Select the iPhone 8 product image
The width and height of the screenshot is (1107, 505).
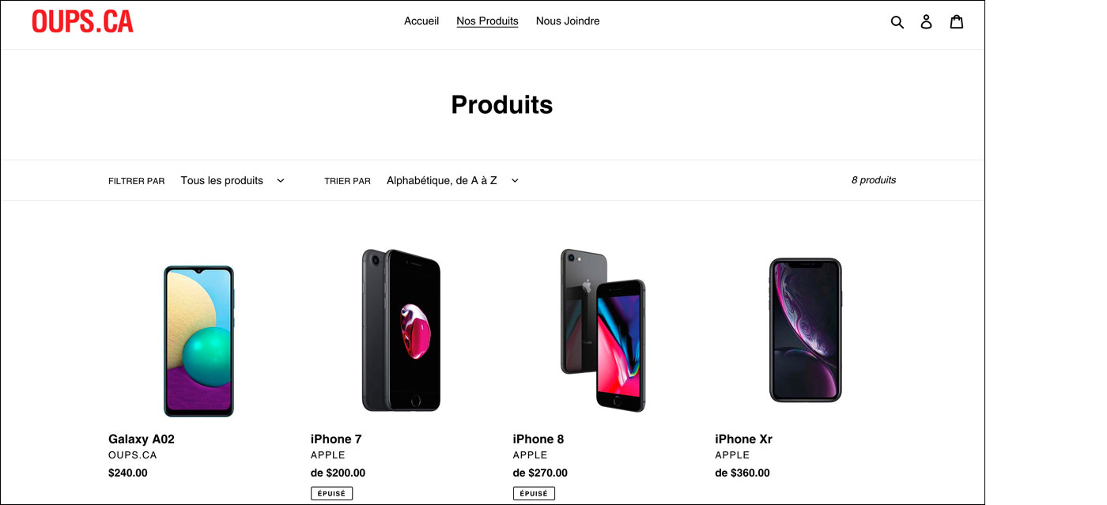point(603,330)
